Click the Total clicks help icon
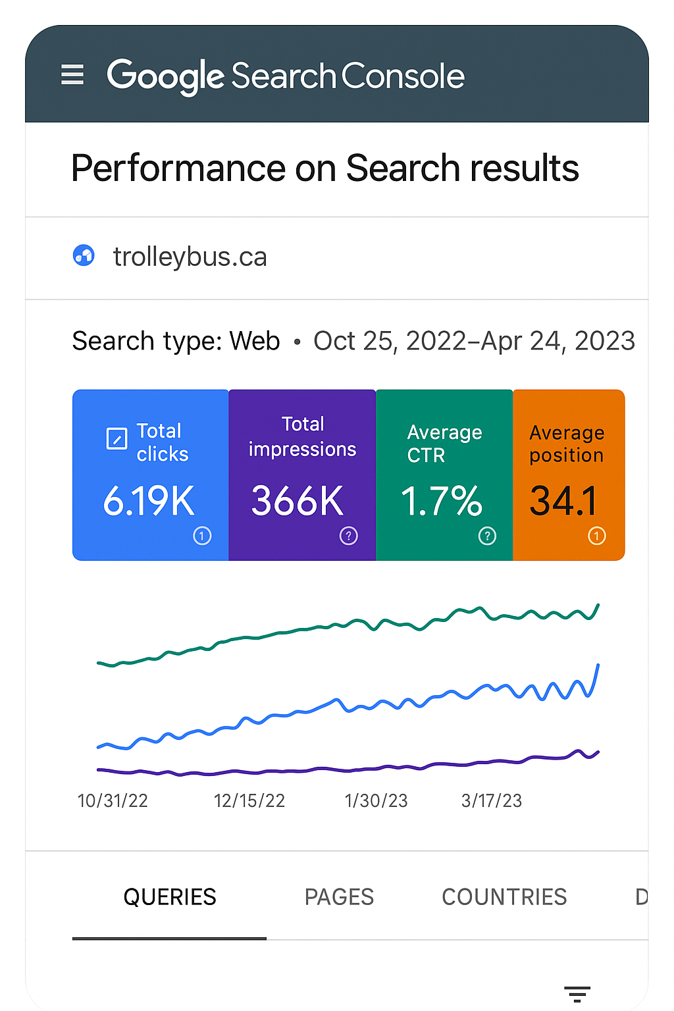Screen dimensions: 674x1011 pos(202,536)
